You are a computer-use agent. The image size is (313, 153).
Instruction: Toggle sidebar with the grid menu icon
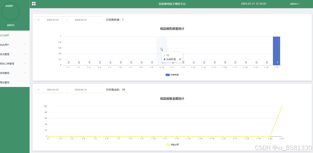pos(34,3)
